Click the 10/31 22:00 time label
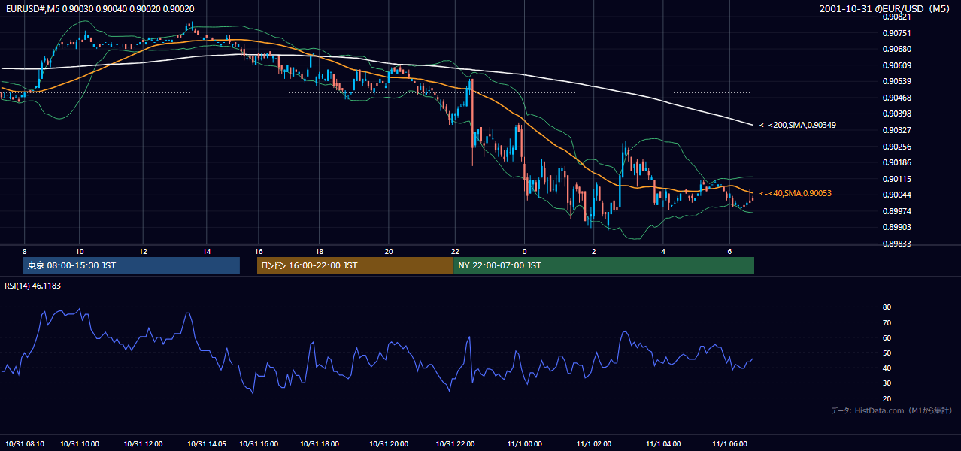Image resolution: width=961 pixels, height=451 pixels. click(455, 444)
